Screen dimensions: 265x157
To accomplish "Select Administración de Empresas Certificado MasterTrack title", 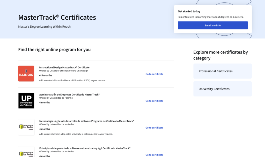I will 69,95.
